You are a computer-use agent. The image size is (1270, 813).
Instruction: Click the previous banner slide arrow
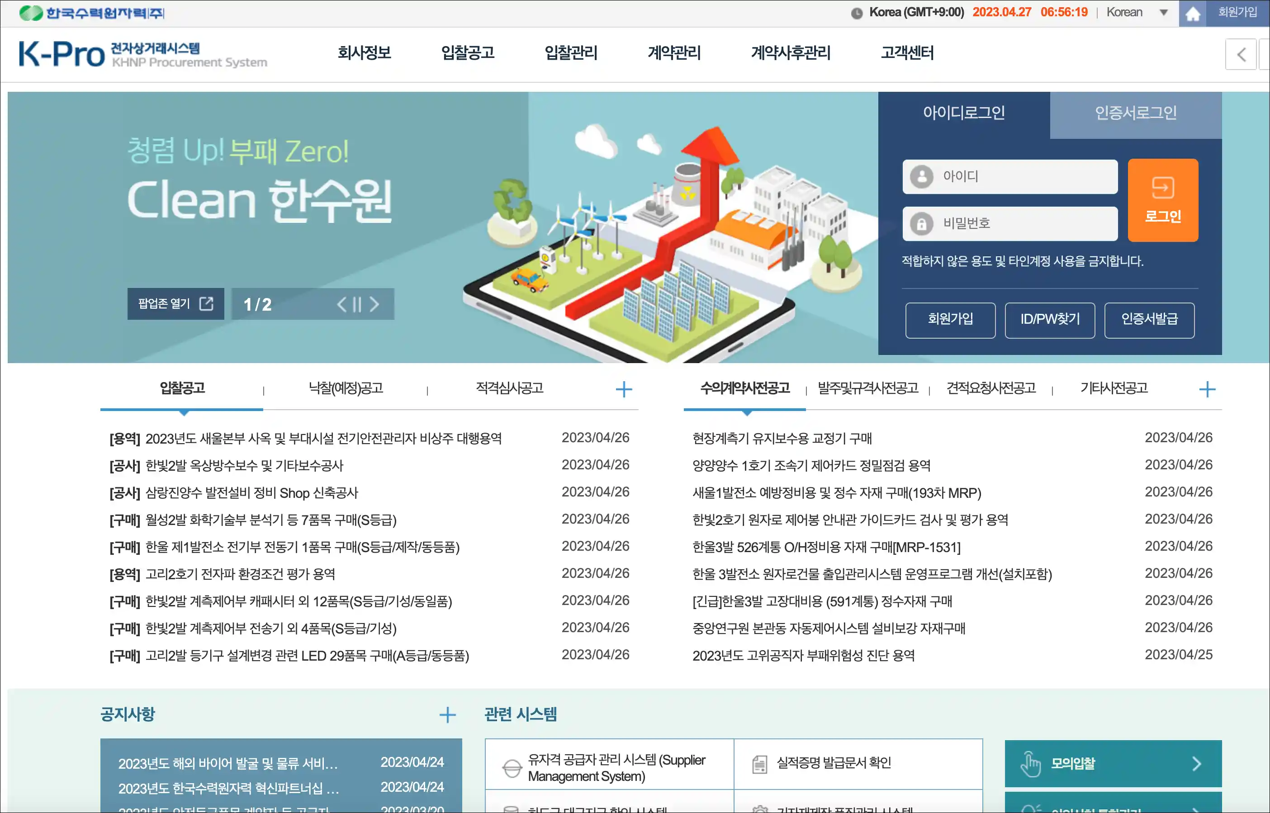tap(341, 304)
